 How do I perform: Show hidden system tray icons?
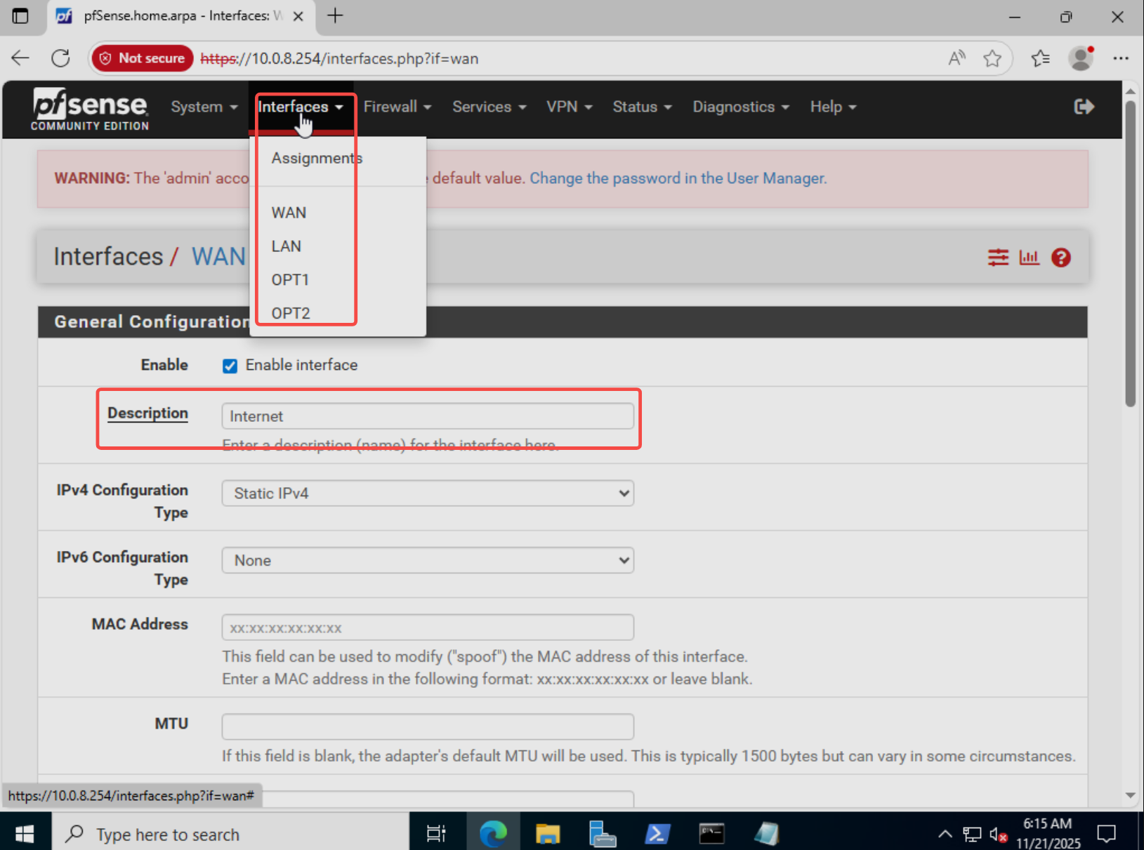[x=945, y=834]
